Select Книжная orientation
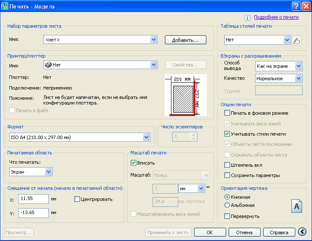This screenshot has height=241, width=312. click(x=227, y=197)
